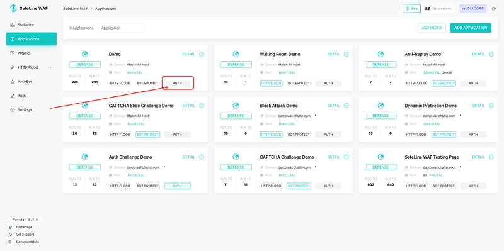
Task: Open more menu on CAPTCHA Slide Challenge Demo
Action: (x=202, y=106)
